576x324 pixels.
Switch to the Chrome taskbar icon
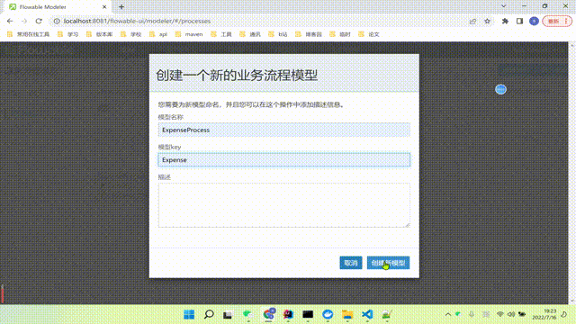[269, 314]
